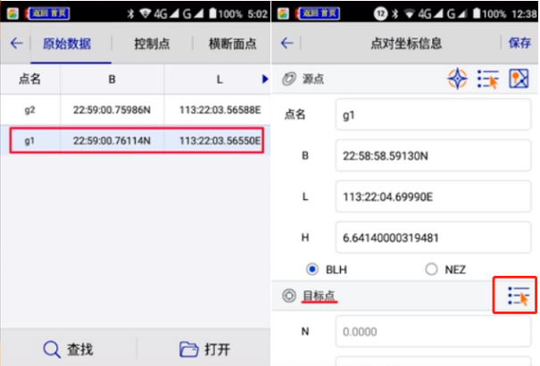The image size is (540, 366).
Task: Open point list picker for target point
Action: coord(516,296)
